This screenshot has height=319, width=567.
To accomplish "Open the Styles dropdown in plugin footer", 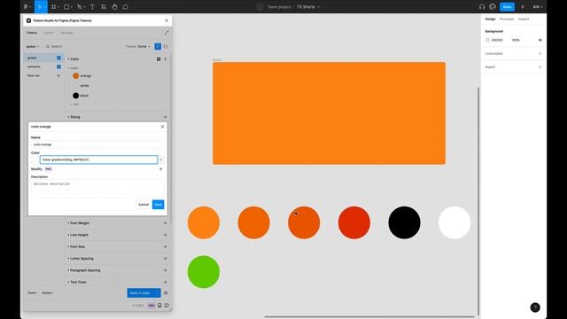I will [47, 293].
